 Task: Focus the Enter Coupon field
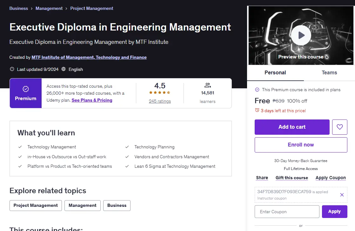point(287,212)
